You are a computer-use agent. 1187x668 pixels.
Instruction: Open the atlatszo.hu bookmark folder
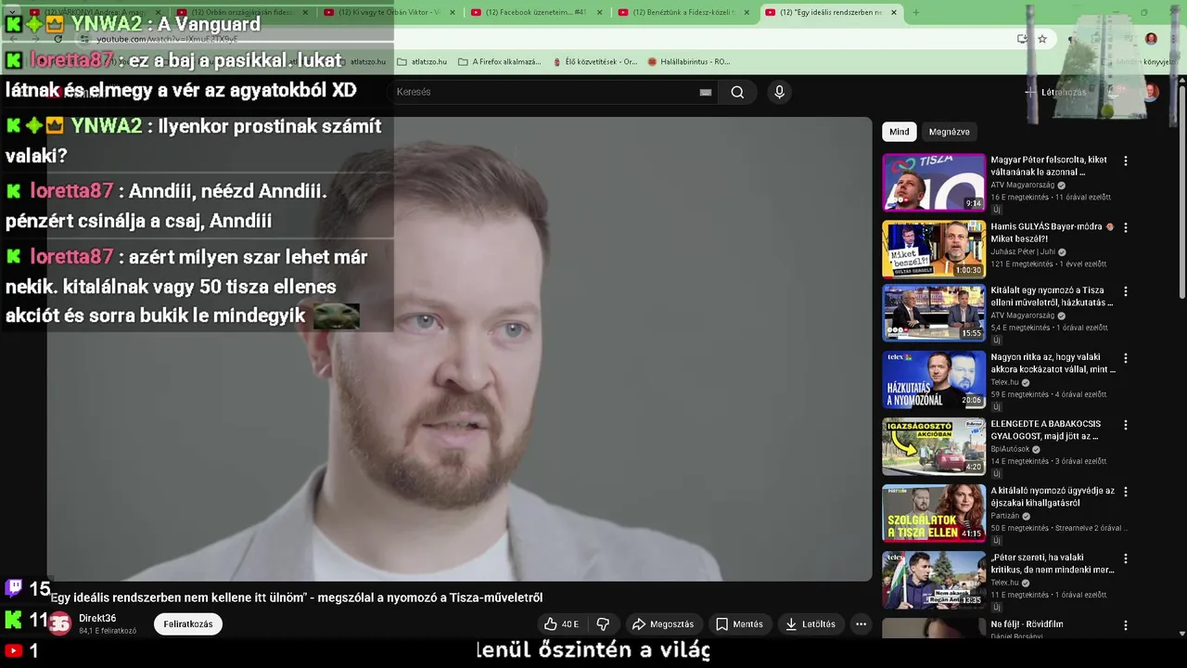pyautogui.click(x=422, y=62)
